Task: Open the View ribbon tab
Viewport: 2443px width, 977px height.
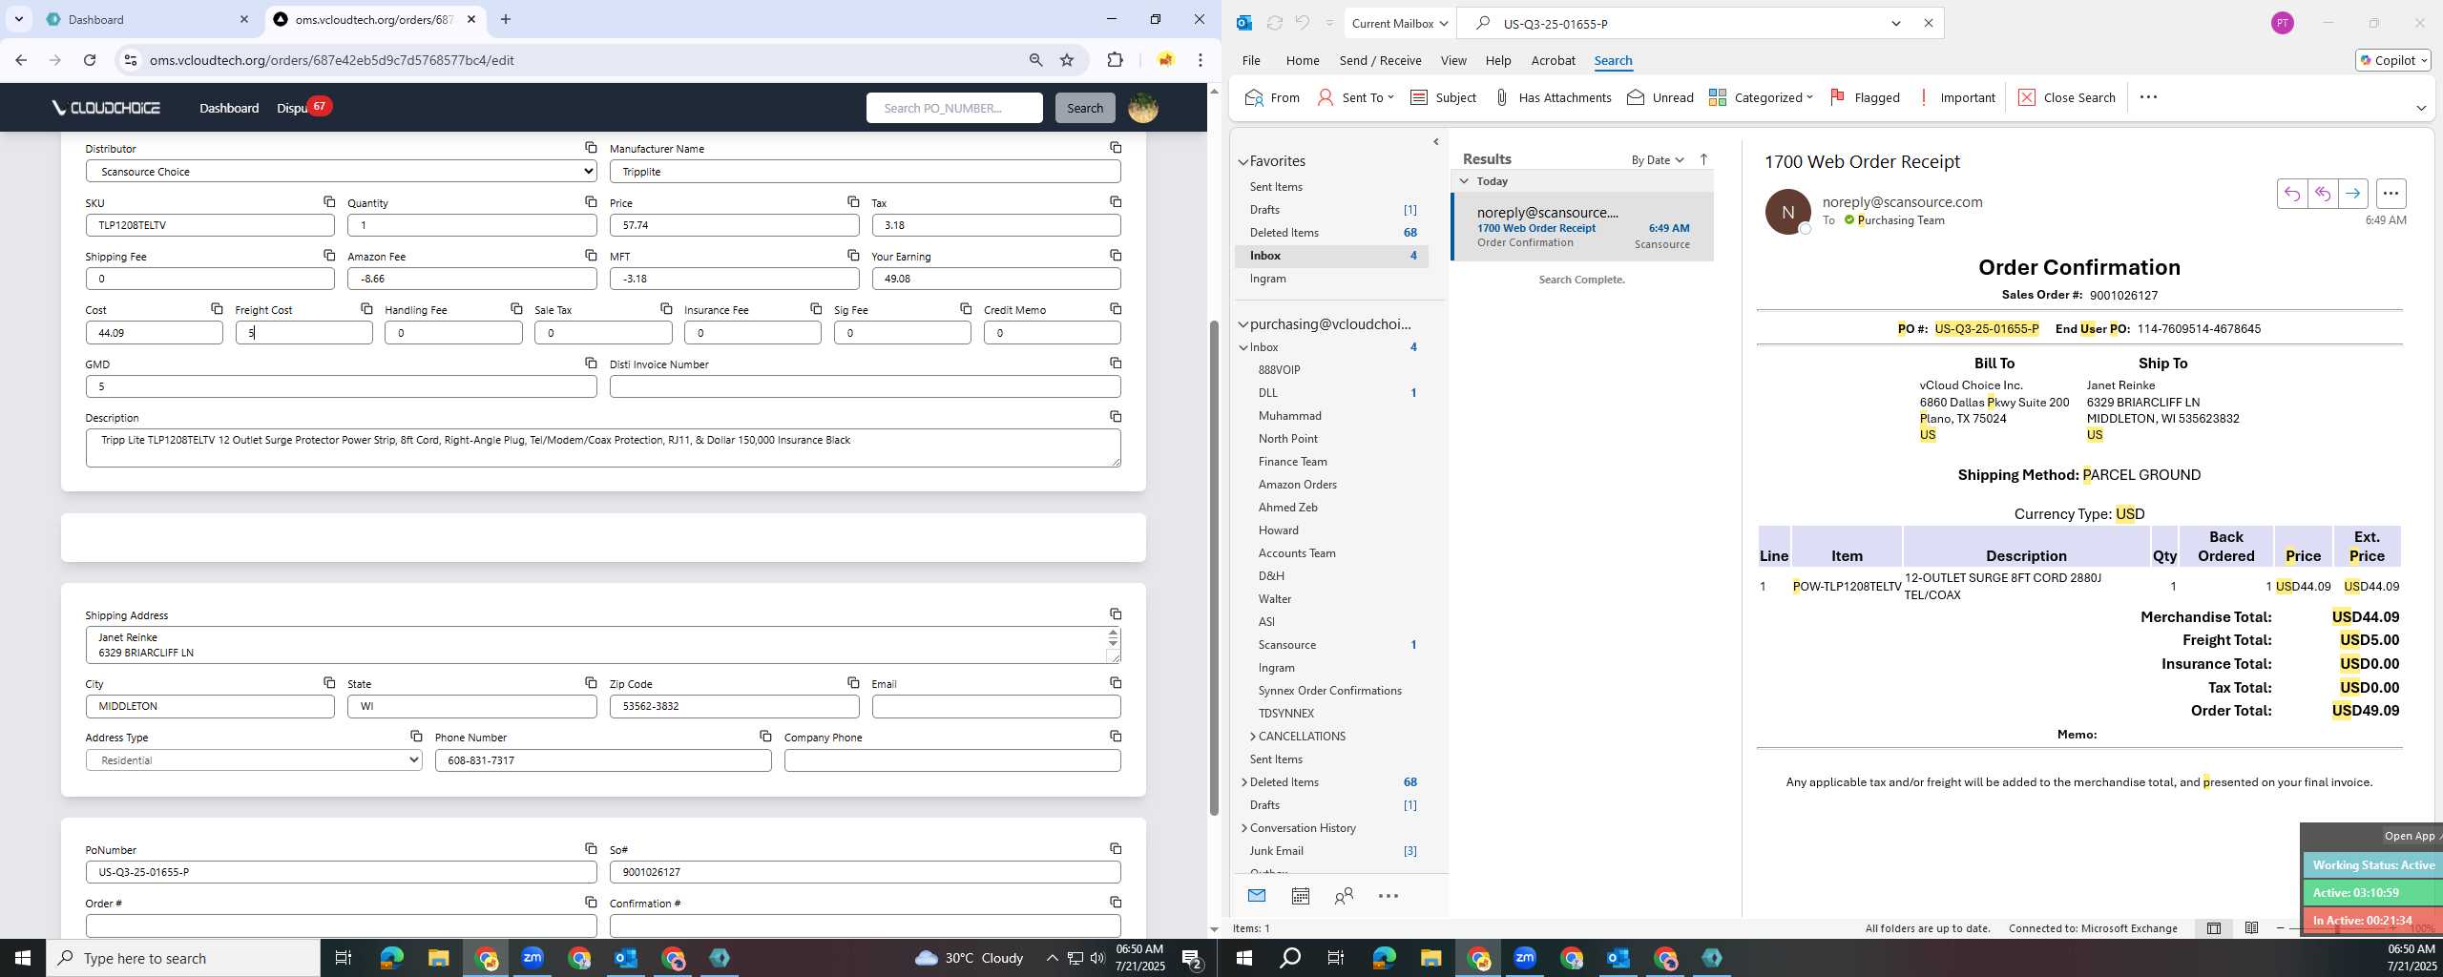Action: tap(1452, 60)
